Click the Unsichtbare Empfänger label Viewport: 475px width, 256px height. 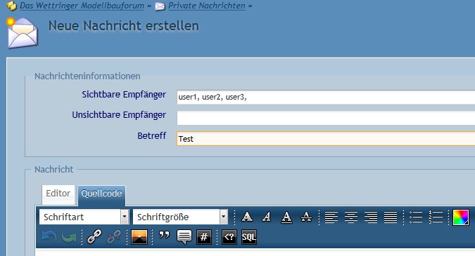(x=119, y=115)
